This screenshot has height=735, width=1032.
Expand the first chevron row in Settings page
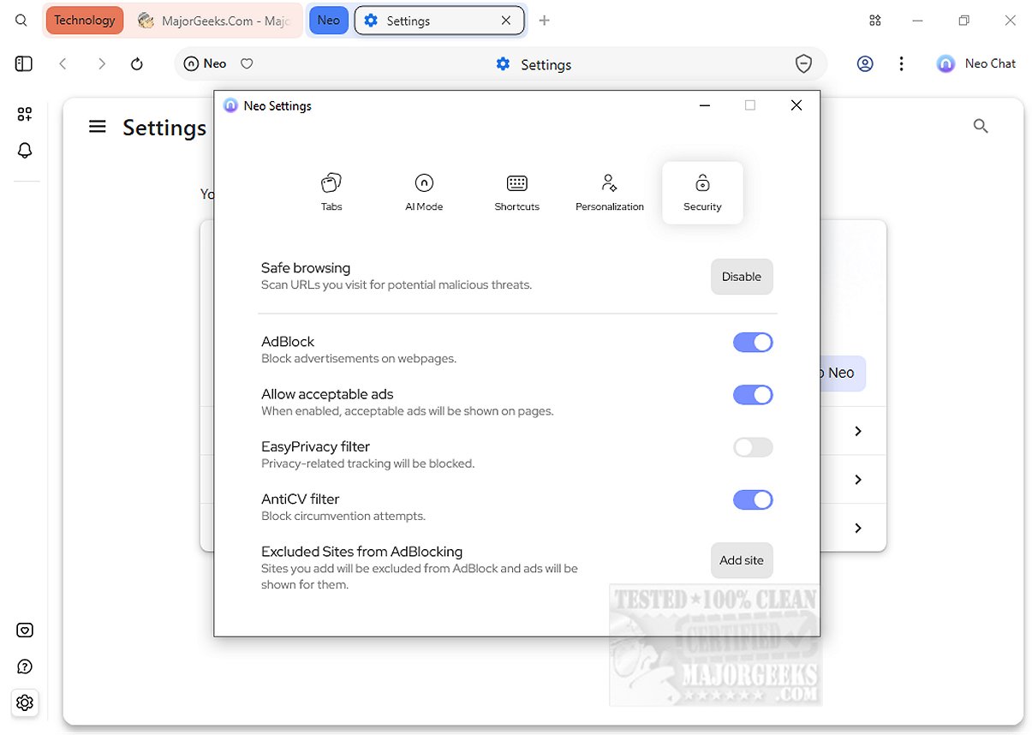[857, 431]
